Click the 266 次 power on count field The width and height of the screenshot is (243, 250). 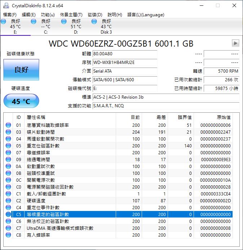point(221,79)
